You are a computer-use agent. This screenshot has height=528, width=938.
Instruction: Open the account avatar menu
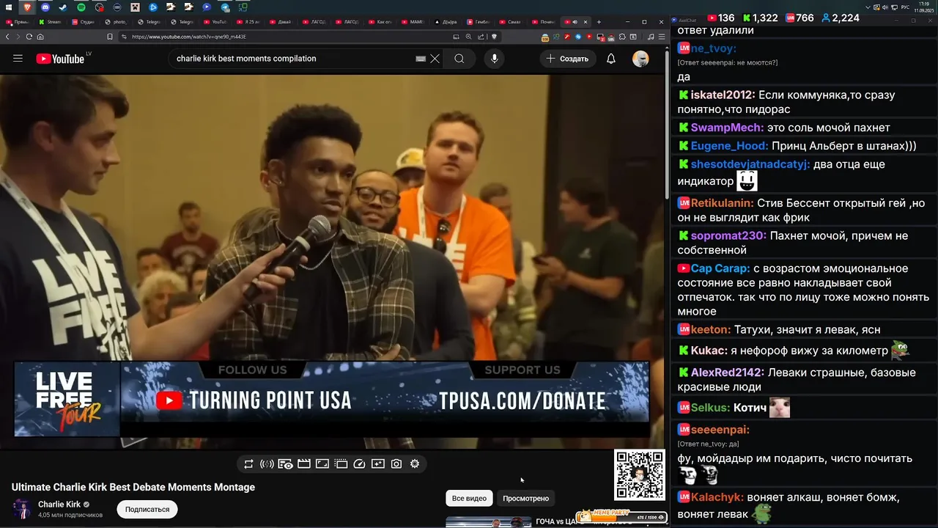click(640, 59)
